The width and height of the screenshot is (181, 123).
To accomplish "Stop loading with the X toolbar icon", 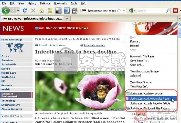I will click(33, 11).
